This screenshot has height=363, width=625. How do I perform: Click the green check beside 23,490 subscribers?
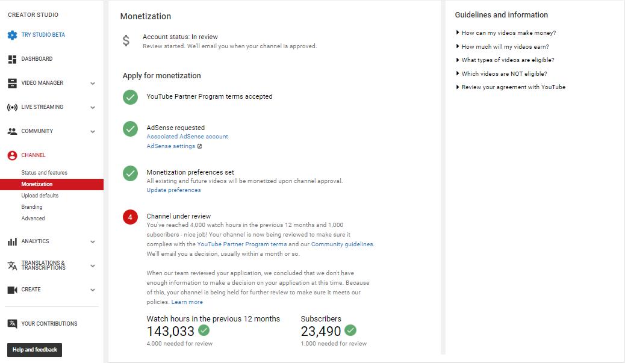click(x=350, y=330)
